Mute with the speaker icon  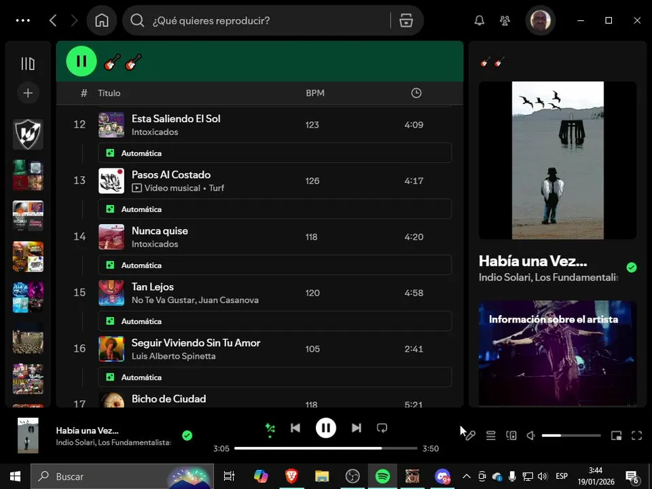point(531,435)
